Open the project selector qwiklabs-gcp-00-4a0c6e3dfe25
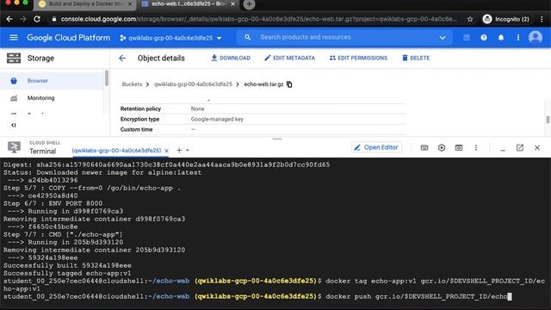The image size is (551, 310). click(x=170, y=38)
